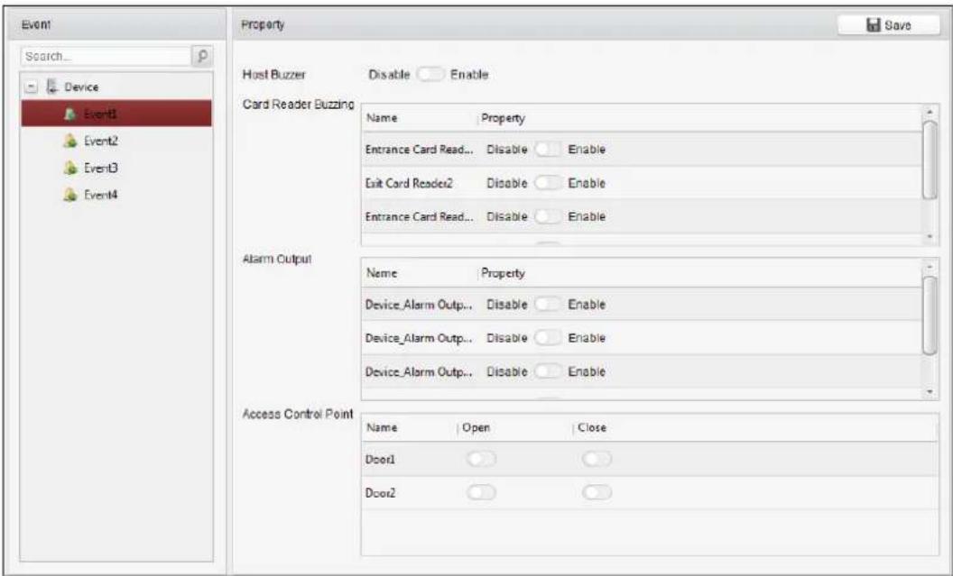Screen dimensions: 953x576
Task: Focus the event Search field
Action: (106, 57)
